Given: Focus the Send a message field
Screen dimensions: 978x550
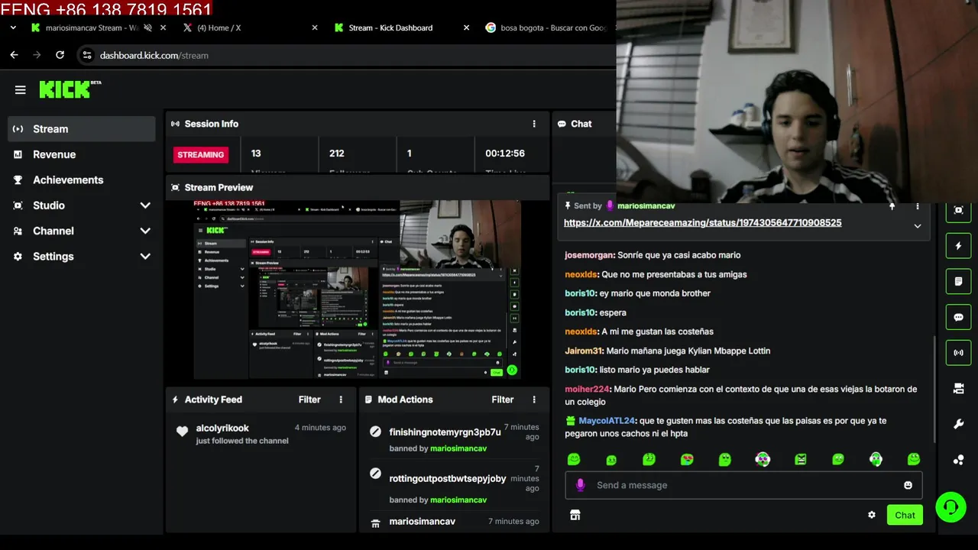Looking at the screenshot, I should tap(743, 485).
